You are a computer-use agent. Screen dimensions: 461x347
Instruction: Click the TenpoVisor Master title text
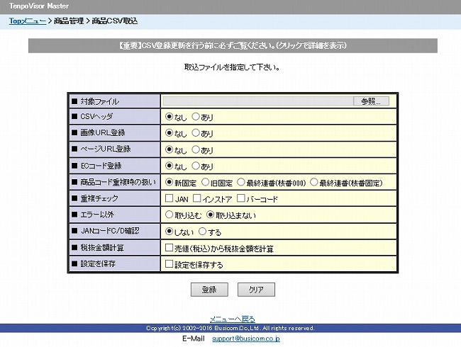(39, 6)
